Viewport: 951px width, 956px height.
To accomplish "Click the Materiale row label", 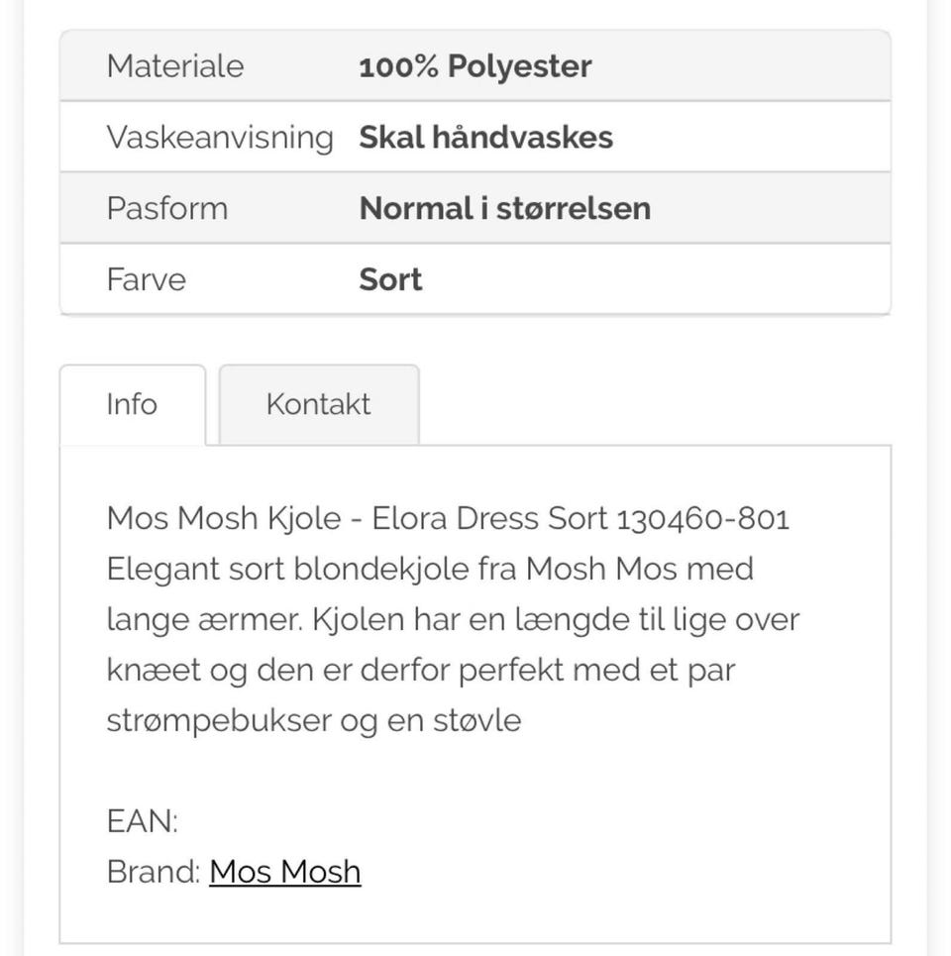I will (175, 66).
